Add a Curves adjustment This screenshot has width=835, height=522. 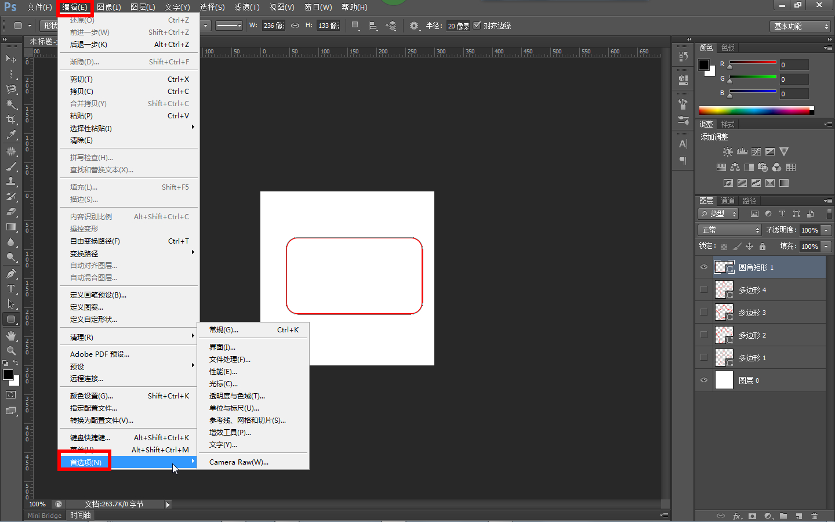click(x=756, y=151)
